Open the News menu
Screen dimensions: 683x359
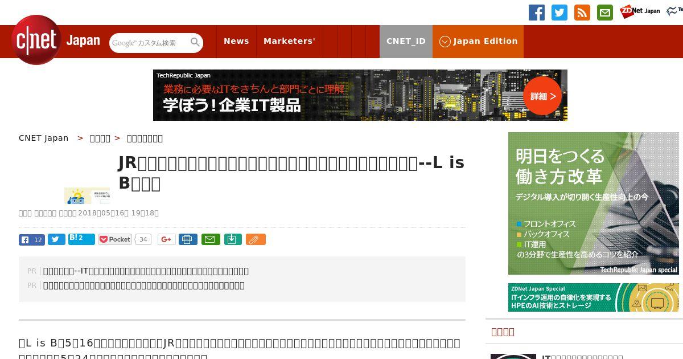click(236, 41)
